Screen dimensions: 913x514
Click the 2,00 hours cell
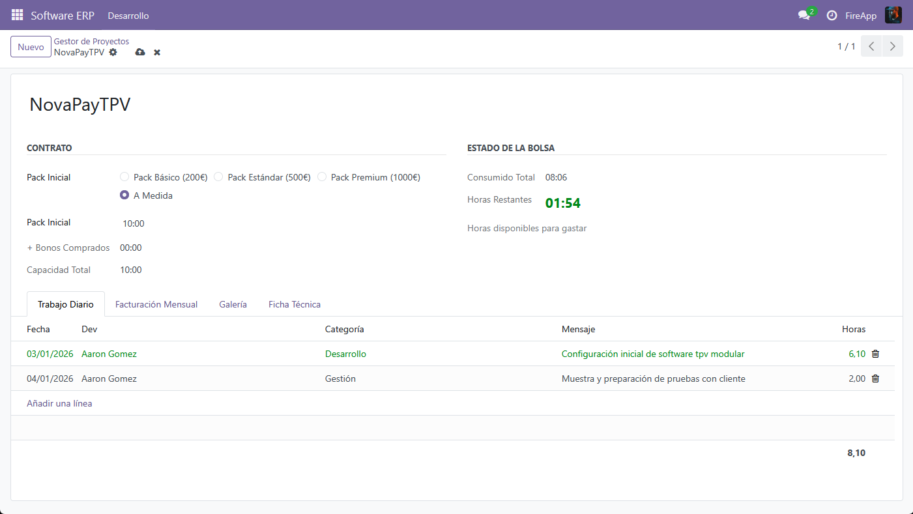pyautogui.click(x=857, y=378)
